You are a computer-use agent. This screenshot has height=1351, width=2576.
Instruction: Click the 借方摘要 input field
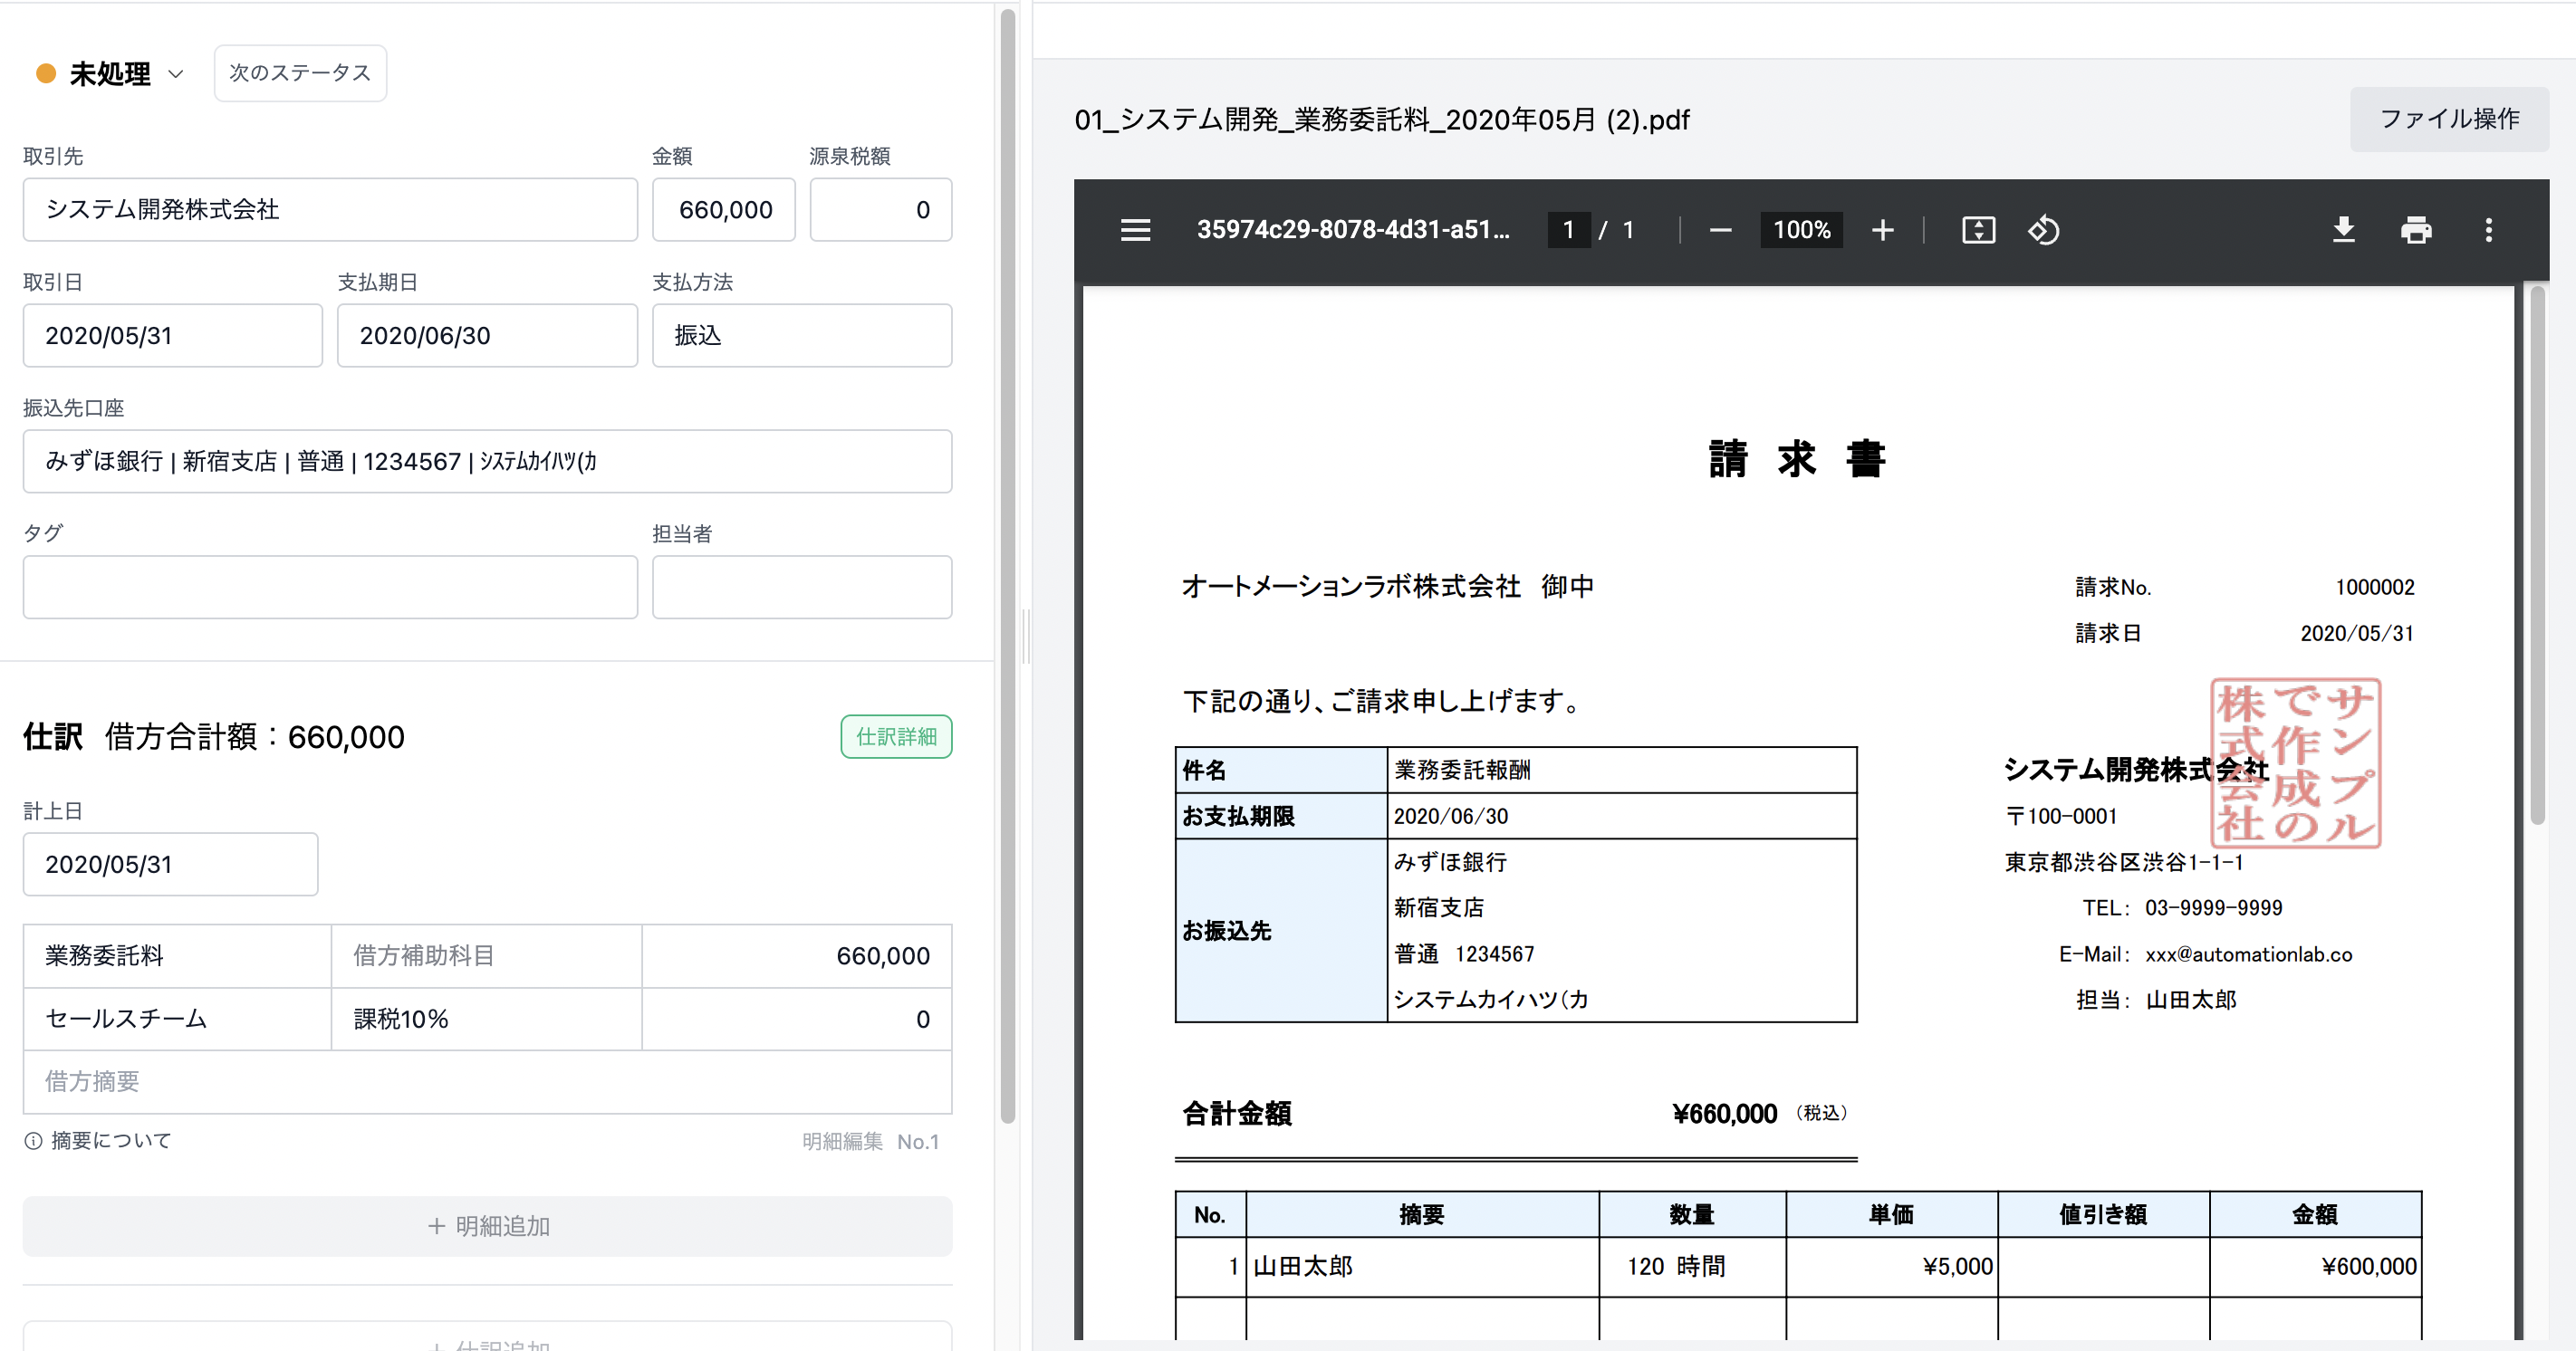pos(487,1081)
